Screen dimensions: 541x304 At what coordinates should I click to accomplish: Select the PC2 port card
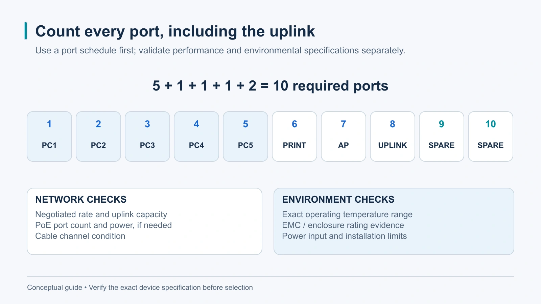[x=98, y=136]
